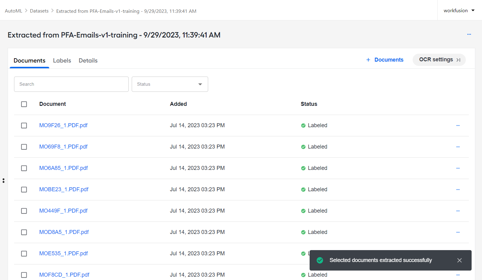Click the green success checkmark in notification
This screenshot has height=280, width=482.
click(x=320, y=260)
